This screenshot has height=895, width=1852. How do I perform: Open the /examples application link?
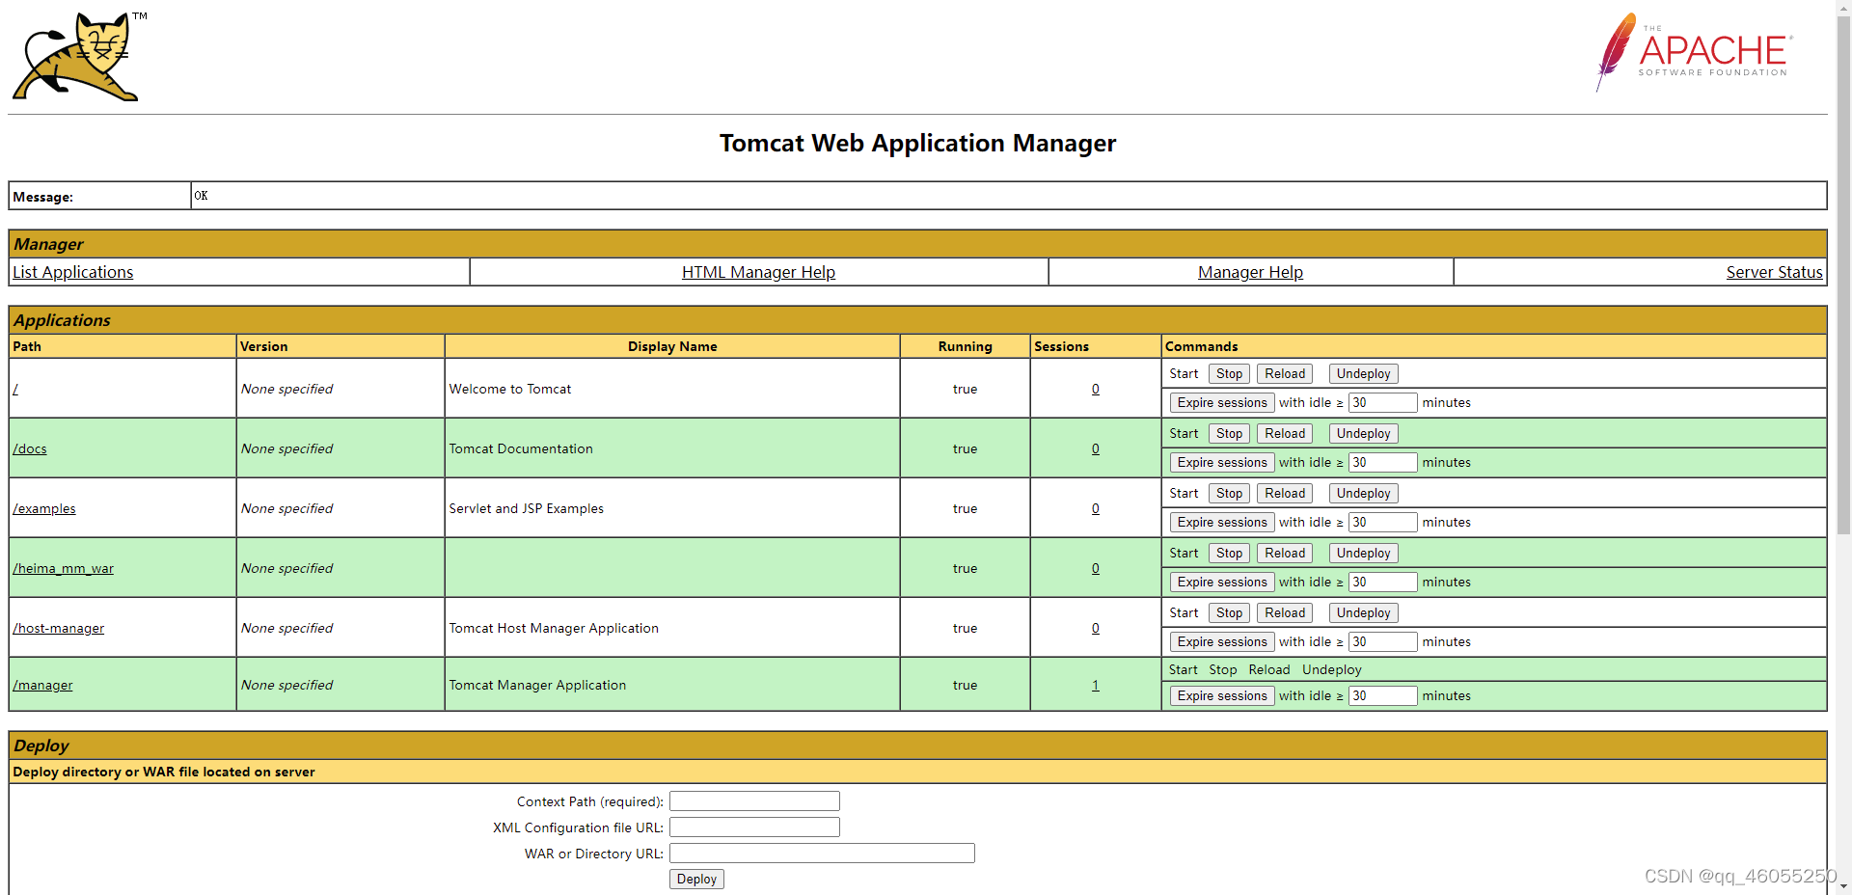click(x=44, y=508)
